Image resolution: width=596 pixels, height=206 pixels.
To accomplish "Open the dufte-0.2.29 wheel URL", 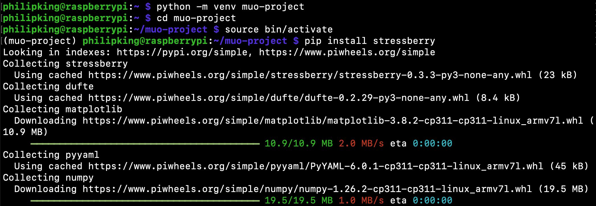I will tap(279, 98).
